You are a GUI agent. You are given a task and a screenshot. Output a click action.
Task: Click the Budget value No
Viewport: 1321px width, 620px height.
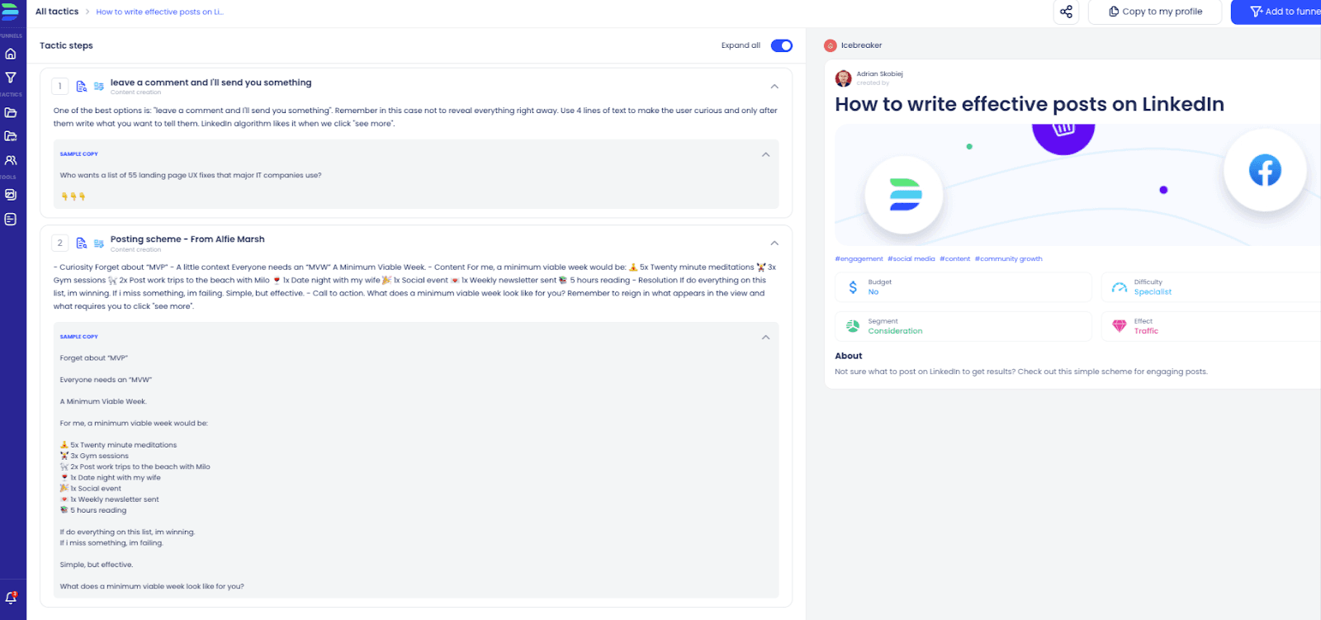pos(873,292)
